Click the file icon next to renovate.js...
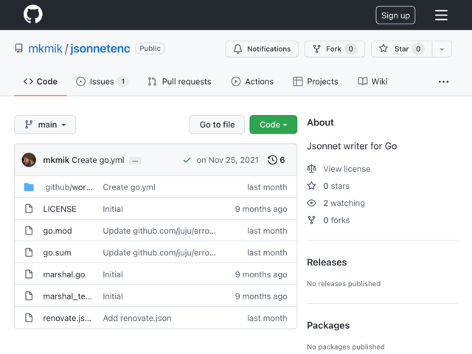 [x=29, y=318]
